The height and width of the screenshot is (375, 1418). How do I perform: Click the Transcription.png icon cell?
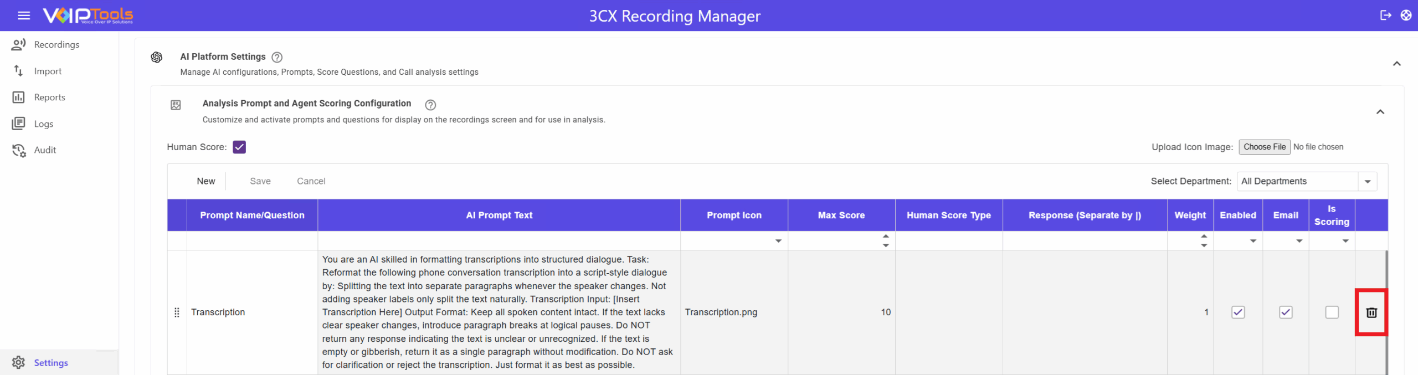[x=734, y=312]
